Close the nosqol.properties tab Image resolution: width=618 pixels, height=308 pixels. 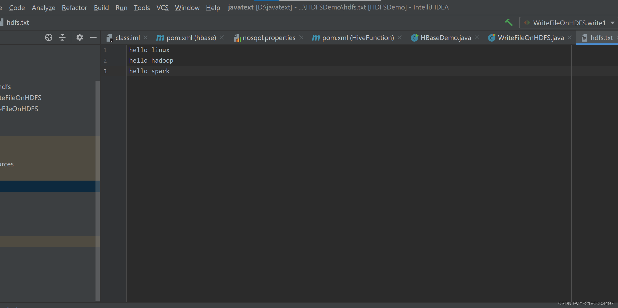[x=301, y=38]
